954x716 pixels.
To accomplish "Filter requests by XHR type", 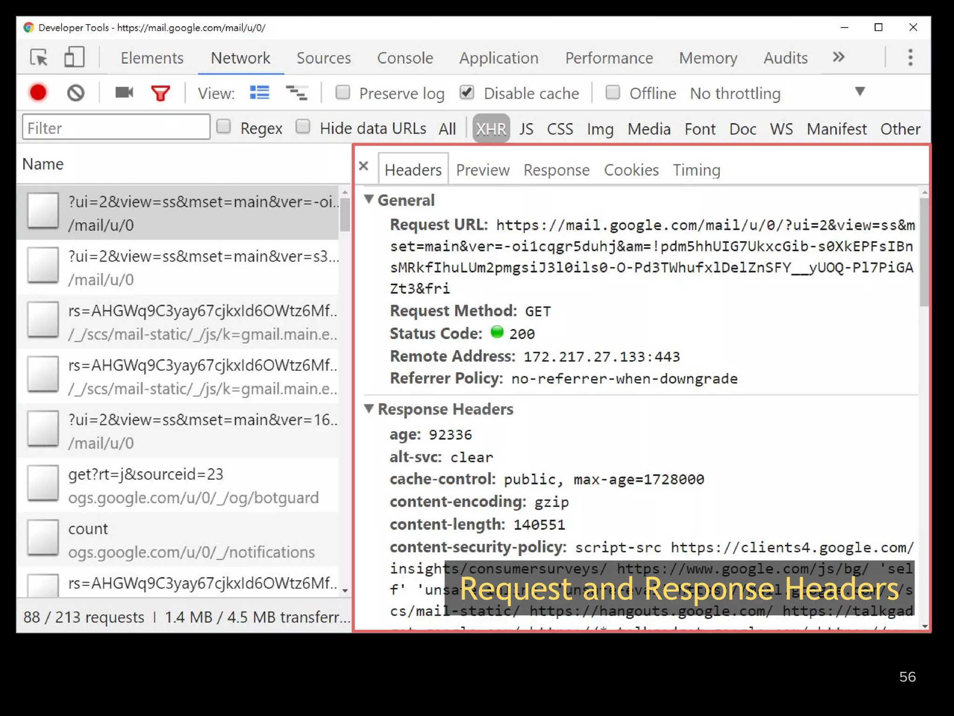I will (491, 128).
